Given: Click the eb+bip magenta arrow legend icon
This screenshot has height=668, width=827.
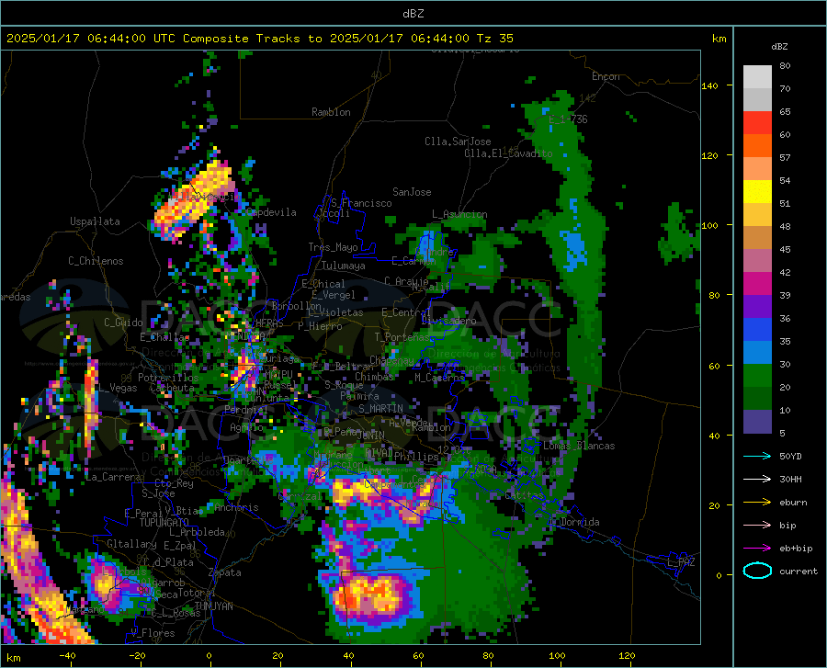Looking at the screenshot, I should pos(757,549).
